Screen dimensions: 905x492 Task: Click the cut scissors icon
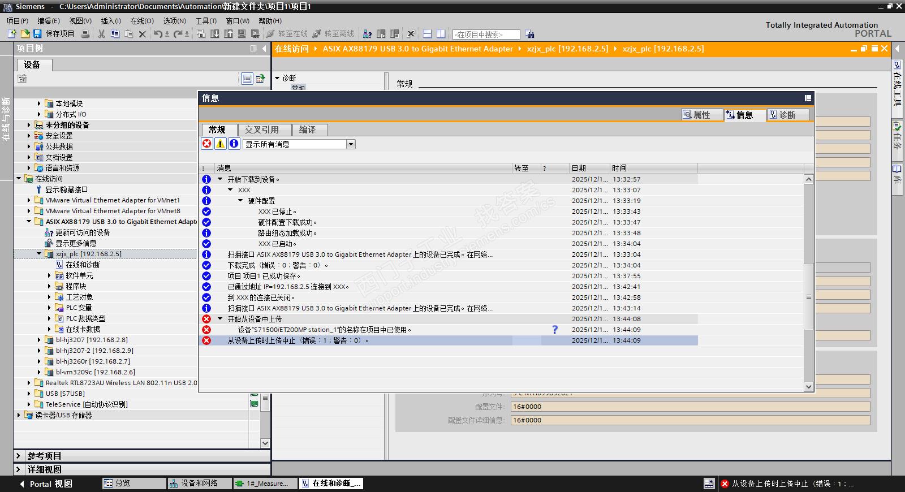click(102, 34)
